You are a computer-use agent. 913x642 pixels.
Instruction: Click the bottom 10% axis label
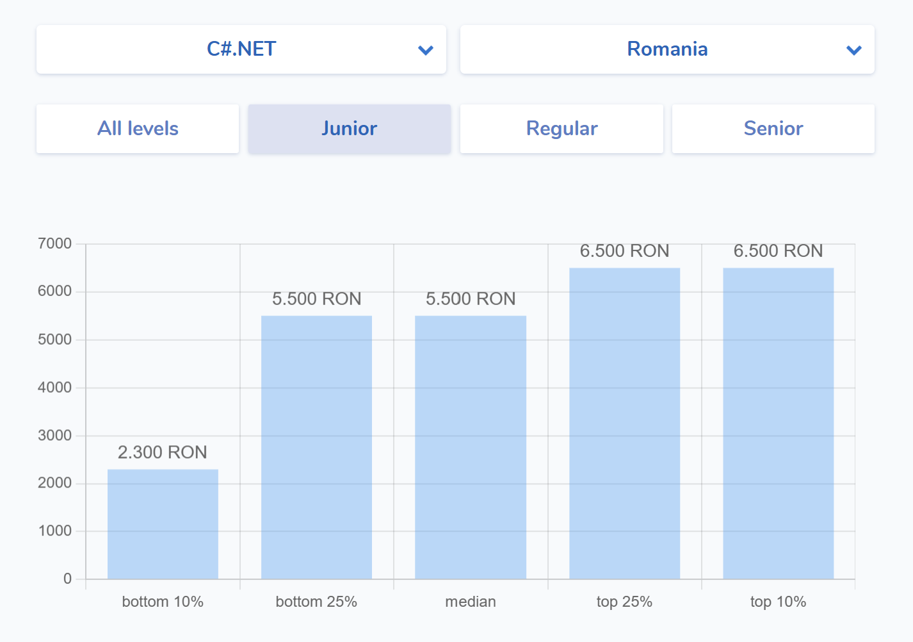163,602
